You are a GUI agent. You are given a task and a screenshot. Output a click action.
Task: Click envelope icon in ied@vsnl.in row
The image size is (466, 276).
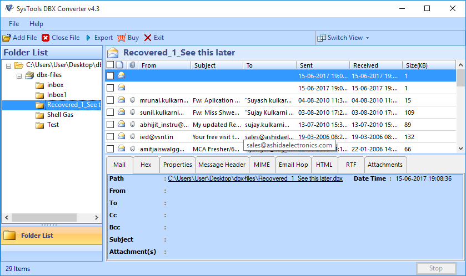(x=121, y=136)
